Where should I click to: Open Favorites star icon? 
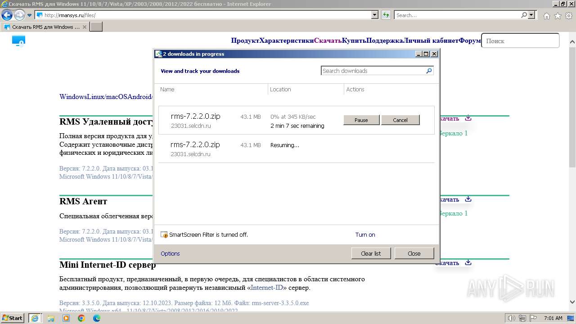click(558, 16)
